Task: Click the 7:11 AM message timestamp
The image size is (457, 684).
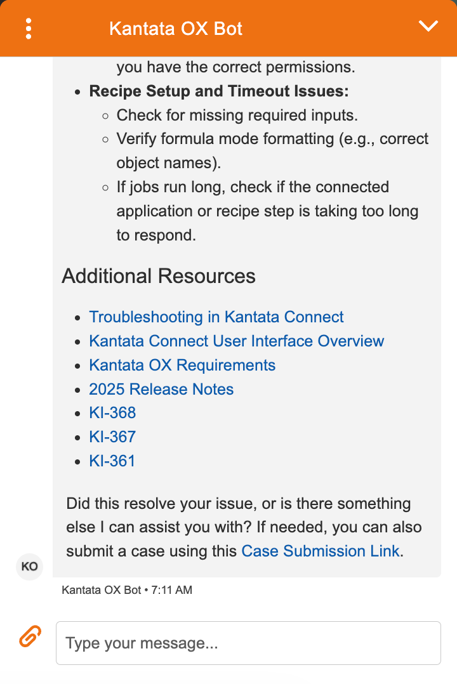Action: pyautogui.click(x=171, y=590)
